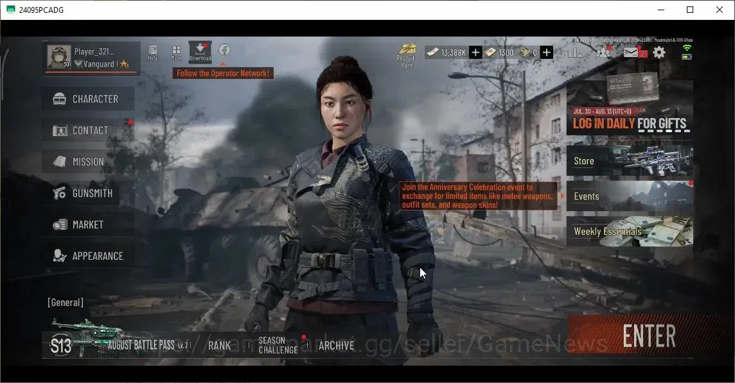Open the leaderboard bar-chart icon
Screen dimensions: 735x383
coord(574,53)
